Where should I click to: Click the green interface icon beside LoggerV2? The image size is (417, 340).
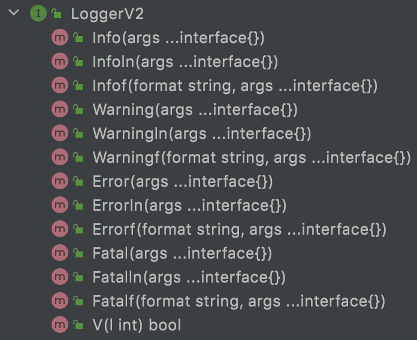pyautogui.click(x=37, y=14)
